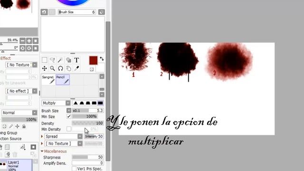Image resolution: width=304 pixels, height=171 pixels.
Task: Select the flat rectangular brush edge shape
Action: (x=94, y=103)
